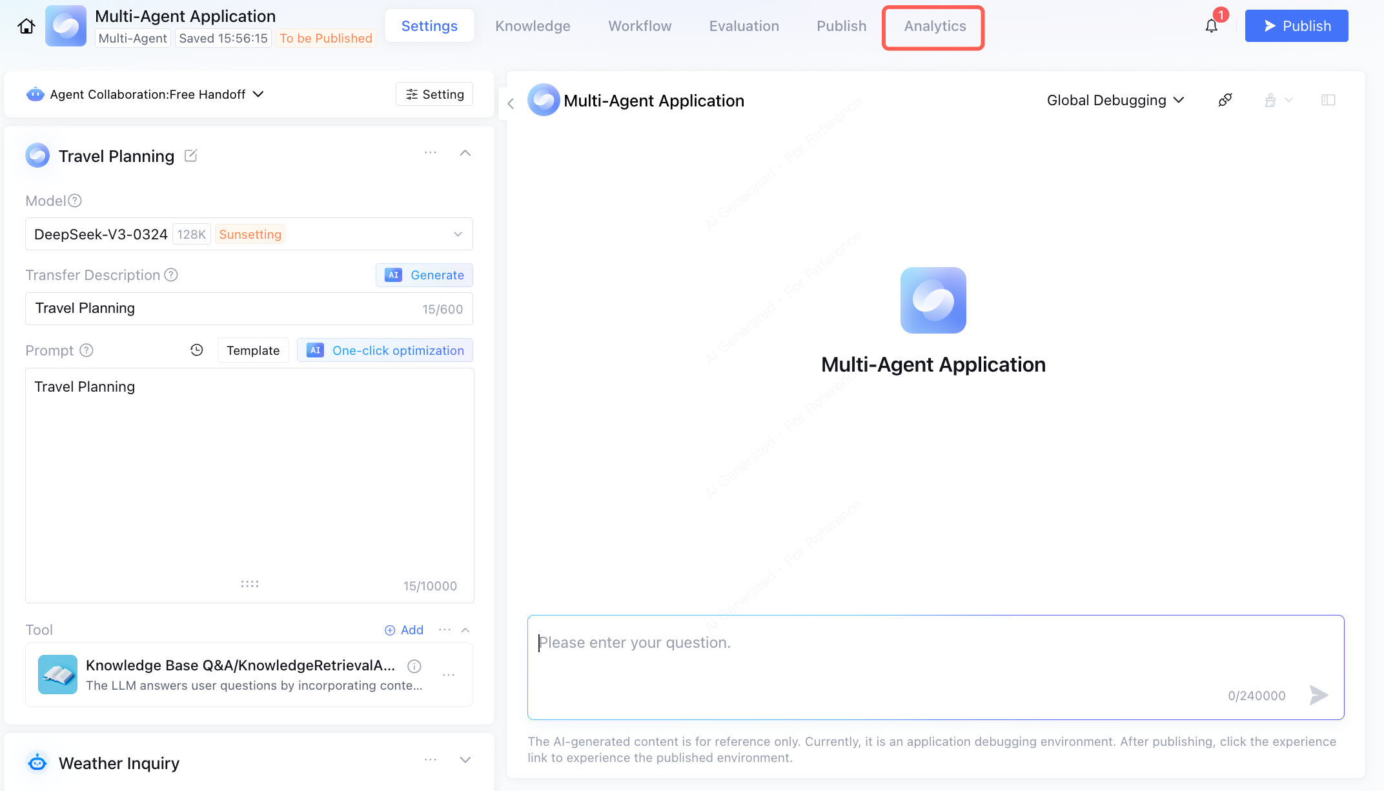
Task: Click the home icon
Action: tap(26, 26)
